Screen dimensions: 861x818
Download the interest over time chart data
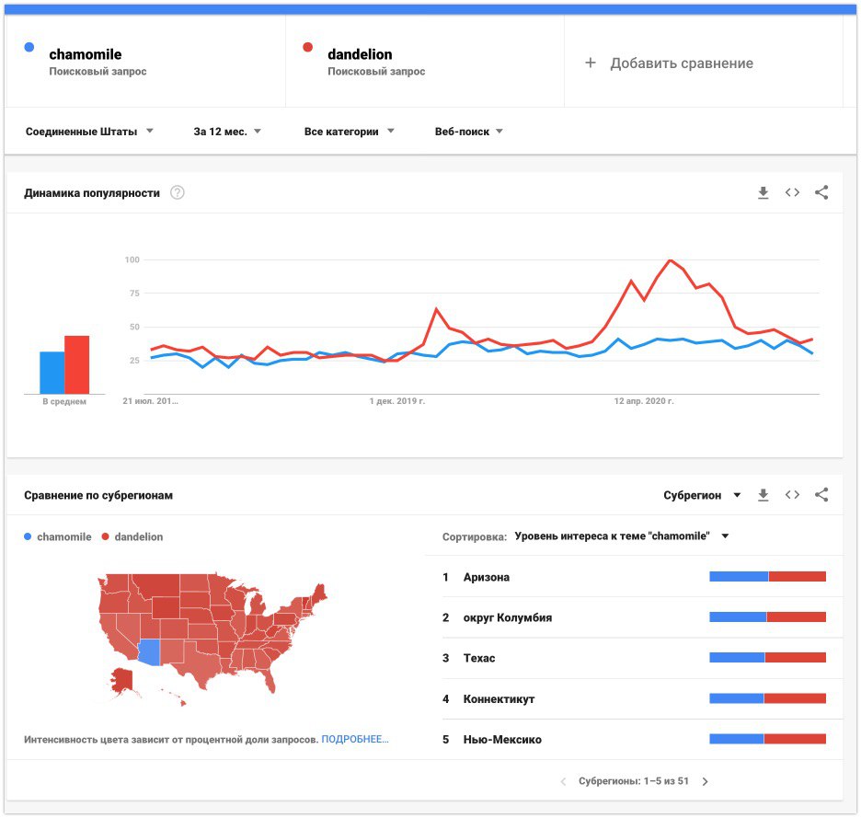tap(763, 193)
